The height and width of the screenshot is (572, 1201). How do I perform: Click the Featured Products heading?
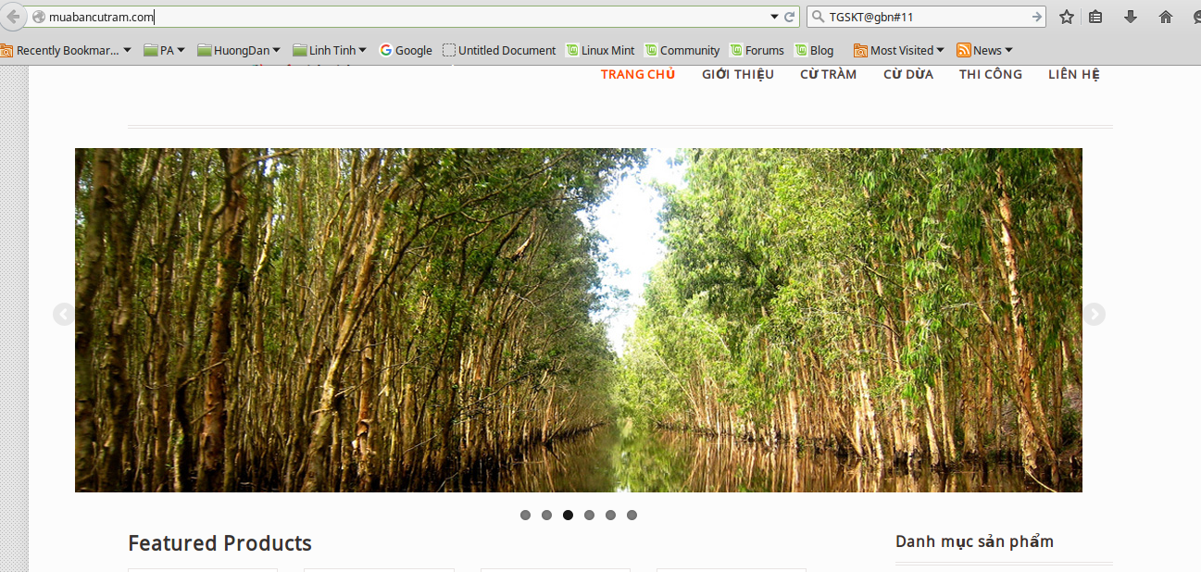coord(219,543)
